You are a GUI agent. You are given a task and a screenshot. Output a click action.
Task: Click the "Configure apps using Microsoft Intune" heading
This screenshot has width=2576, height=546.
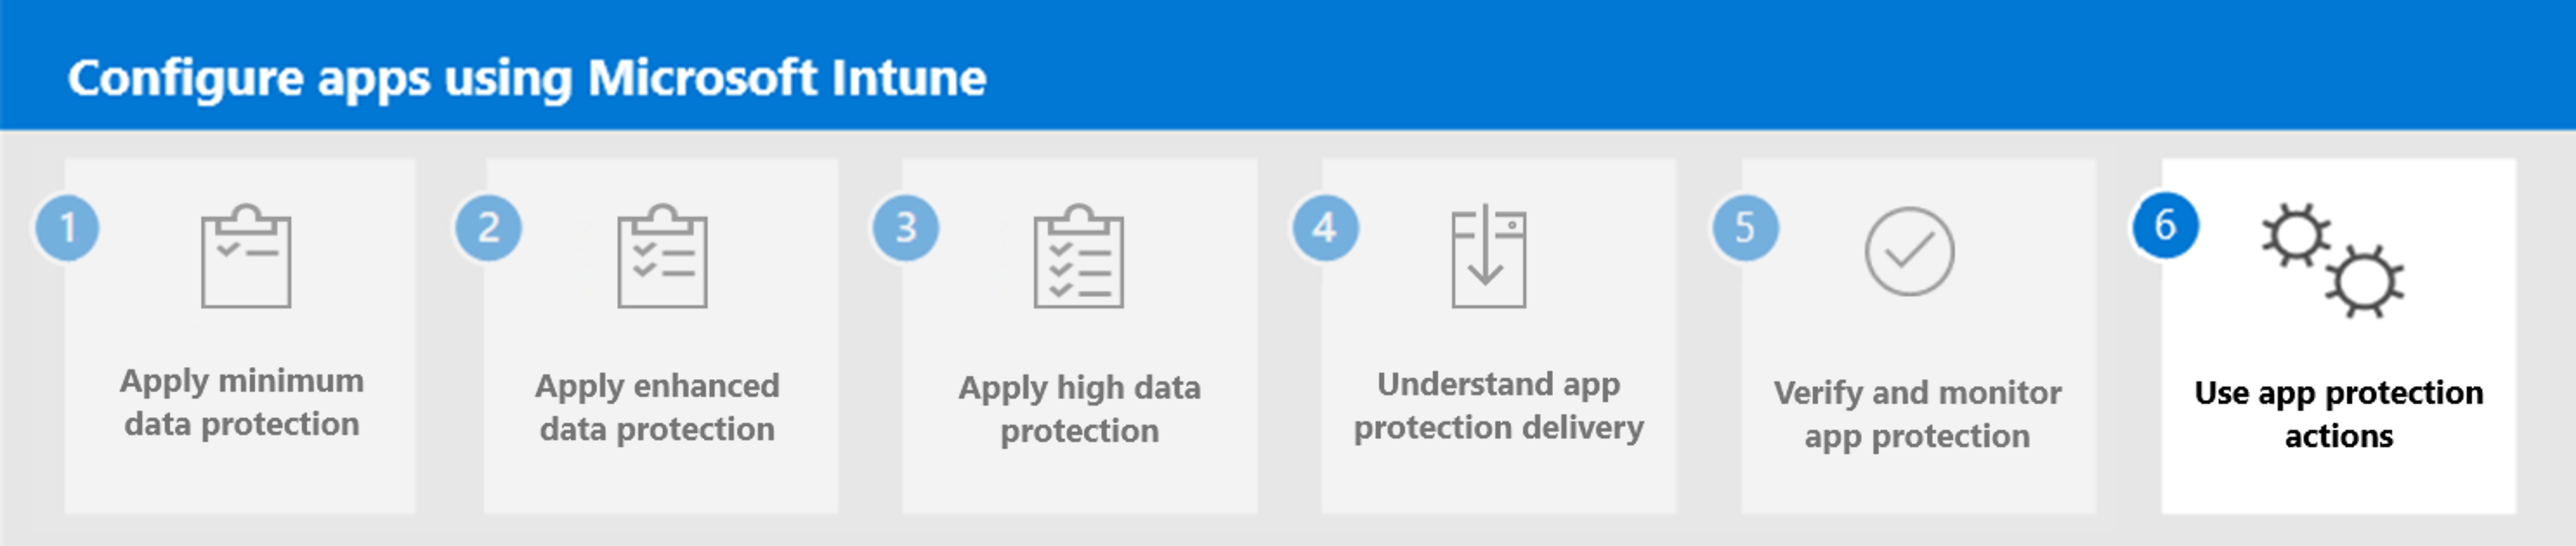[x=527, y=78]
